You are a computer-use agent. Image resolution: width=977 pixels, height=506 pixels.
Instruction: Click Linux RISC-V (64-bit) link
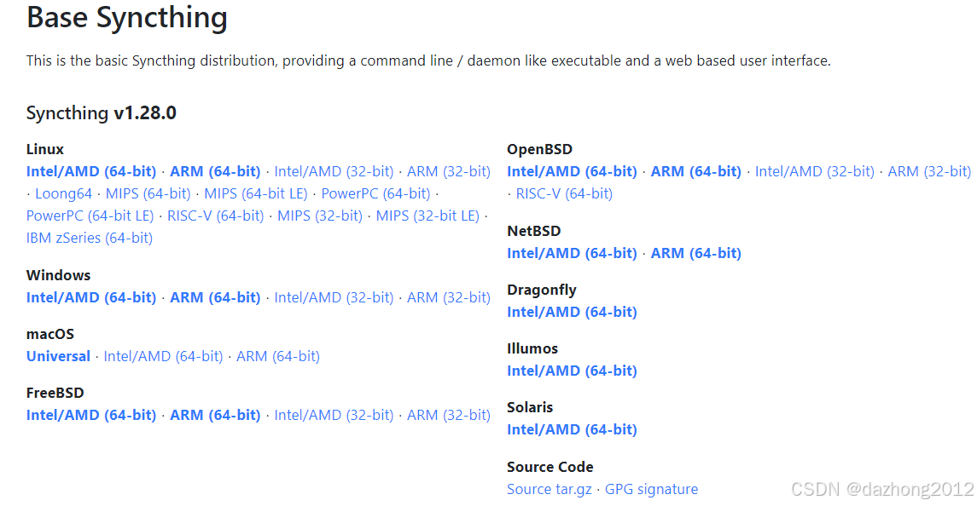coord(216,216)
